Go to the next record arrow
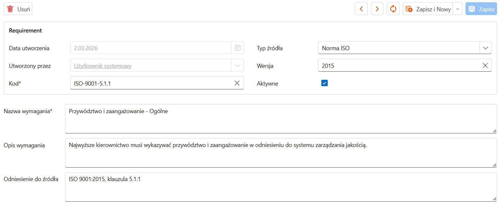Viewport: 499px width, 209px height. pyautogui.click(x=377, y=9)
